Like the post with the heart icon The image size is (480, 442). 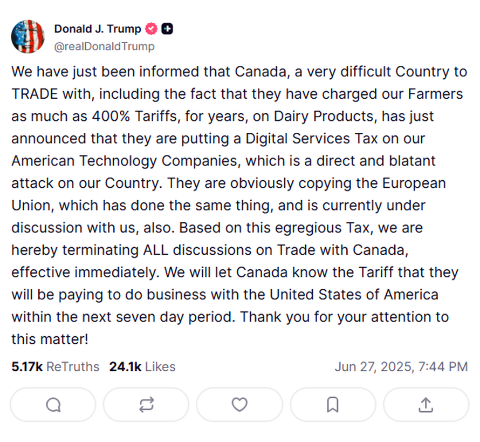tap(239, 404)
